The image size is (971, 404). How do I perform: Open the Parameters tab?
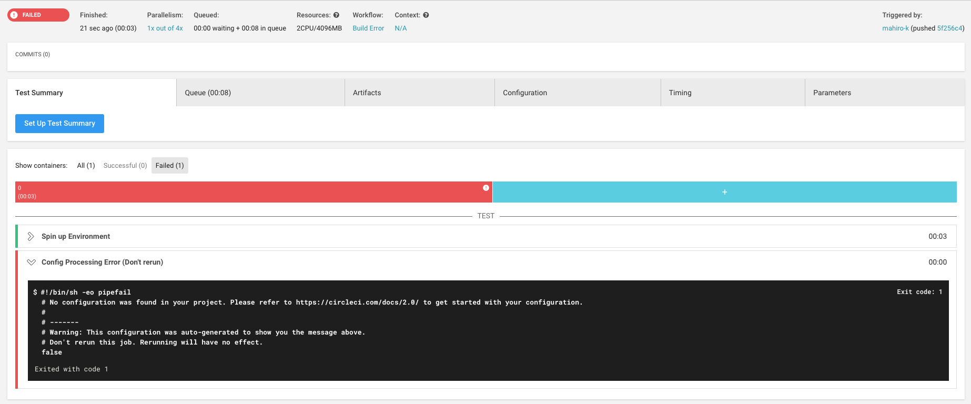coord(885,93)
